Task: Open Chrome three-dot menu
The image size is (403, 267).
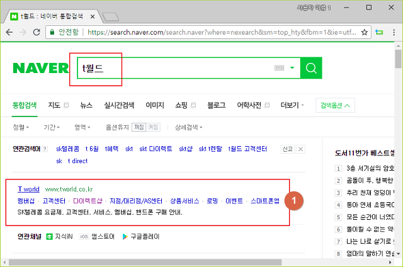Action: pyautogui.click(x=394, y=32)
